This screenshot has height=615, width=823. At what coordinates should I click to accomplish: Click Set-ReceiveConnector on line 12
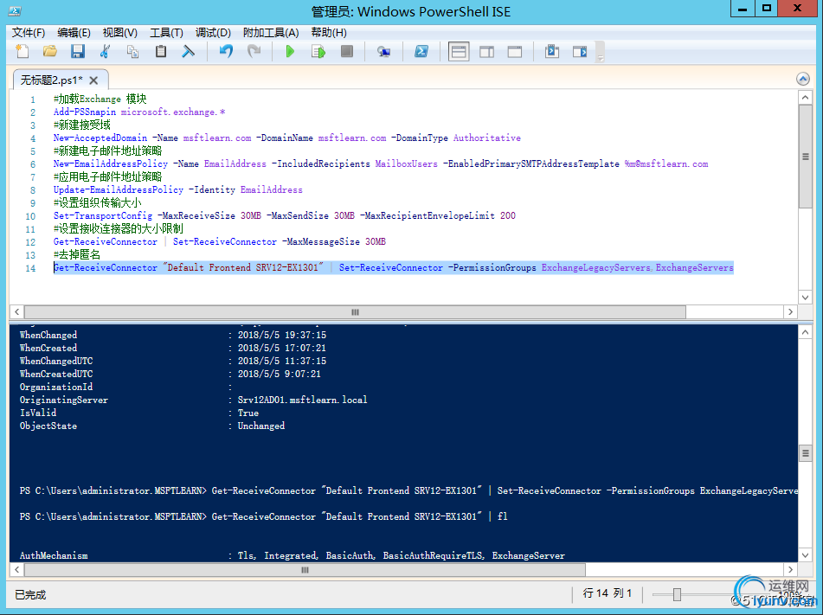tap(225, 241)
